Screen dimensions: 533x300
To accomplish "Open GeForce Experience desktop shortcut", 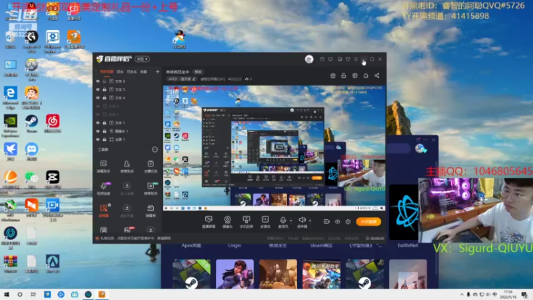I will click(x=11, y=126).
